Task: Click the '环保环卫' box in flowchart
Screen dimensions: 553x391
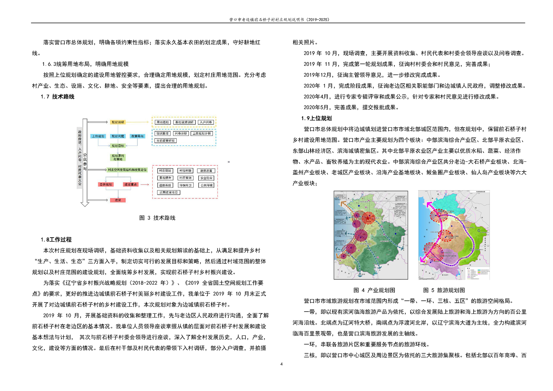Action: tap(186, 185)
